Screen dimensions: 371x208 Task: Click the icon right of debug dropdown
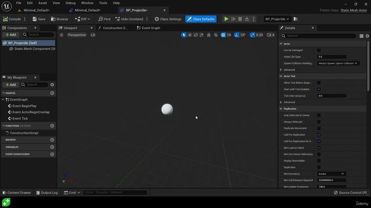tap(296, 19)
